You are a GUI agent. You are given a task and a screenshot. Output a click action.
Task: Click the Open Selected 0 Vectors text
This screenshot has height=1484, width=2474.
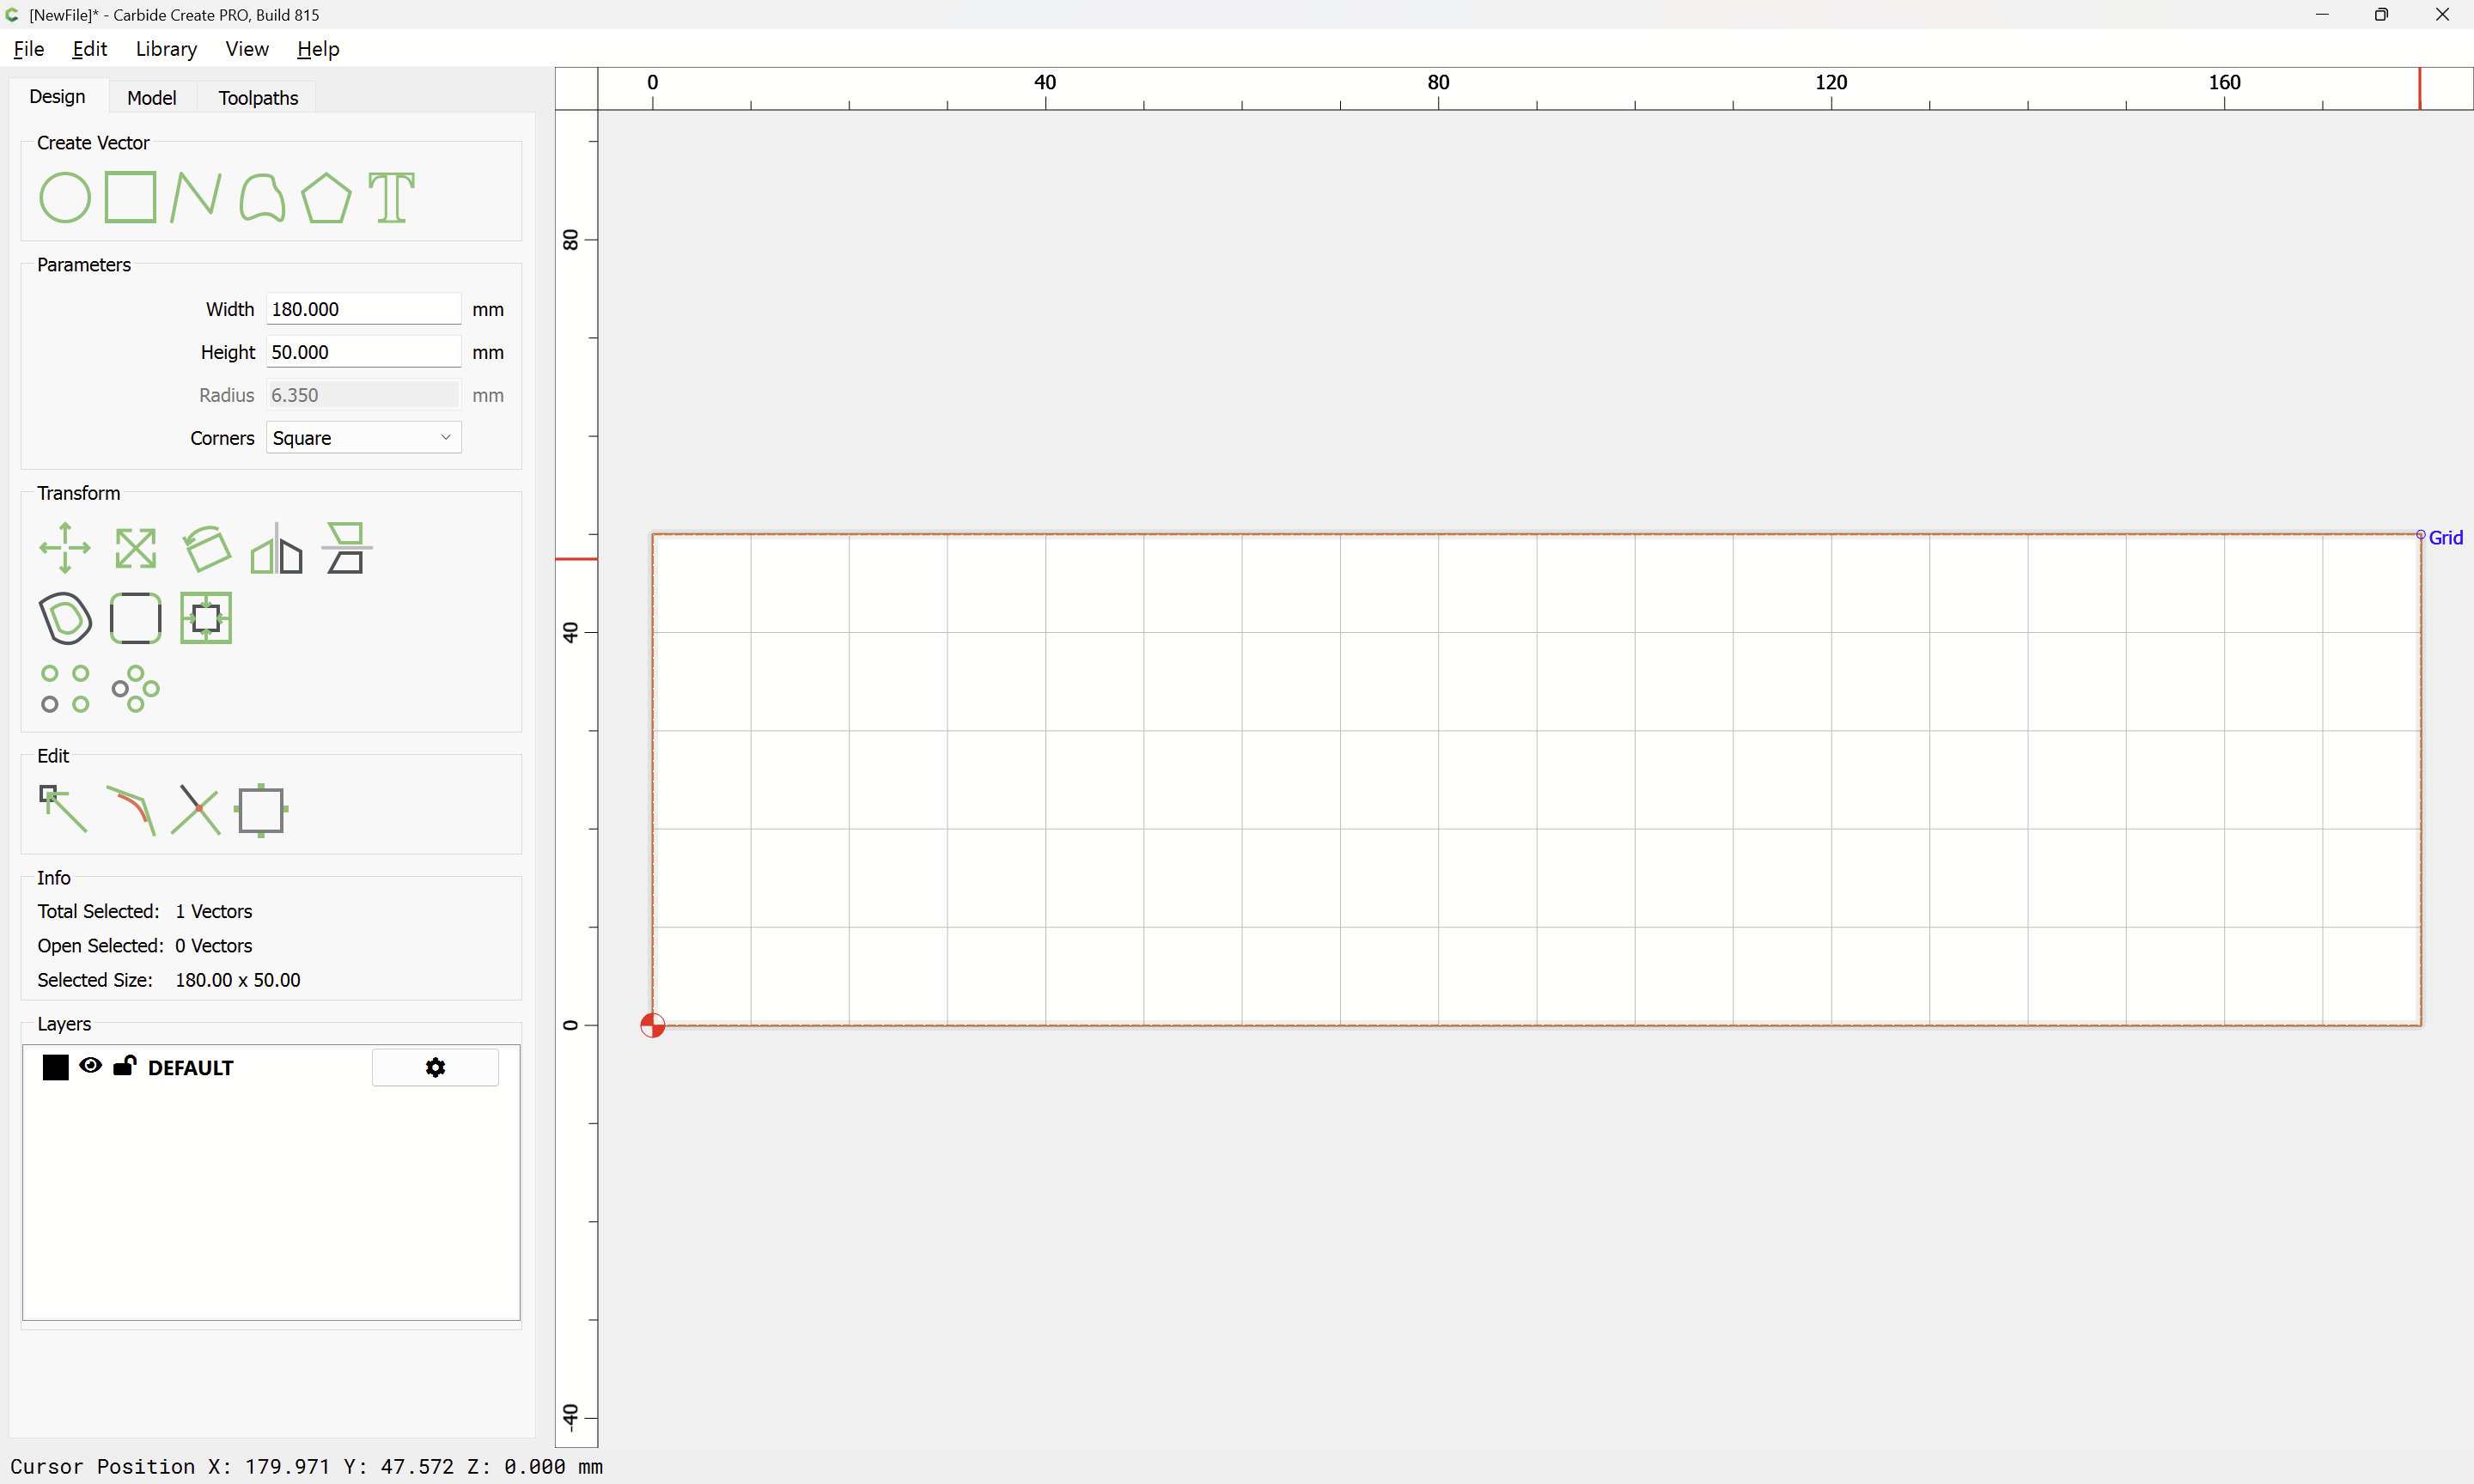click(x=145, y=946)
